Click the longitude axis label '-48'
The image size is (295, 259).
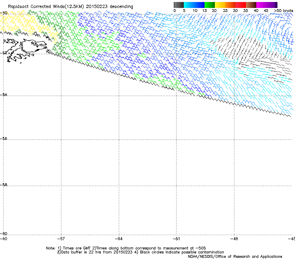234,239
